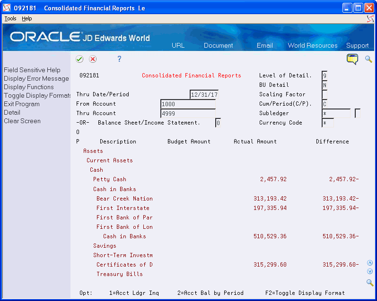This screenshot has height=301, width=377.
Task: Click the BU Detail field
Action: point(324,85)
